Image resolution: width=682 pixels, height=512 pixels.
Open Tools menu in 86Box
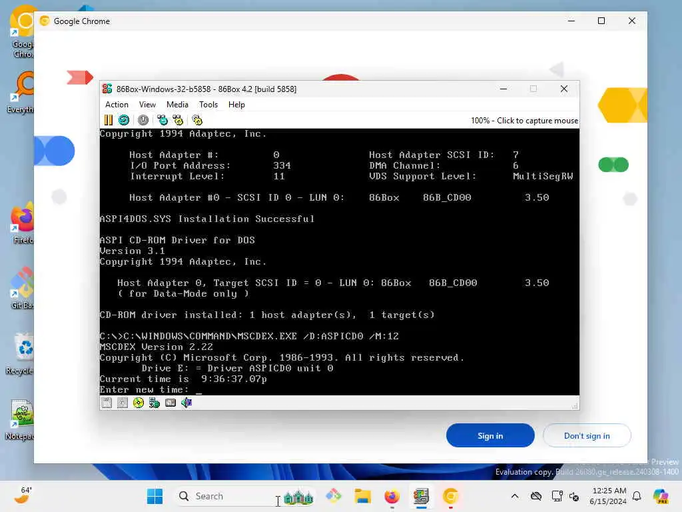tap(208, 105)
